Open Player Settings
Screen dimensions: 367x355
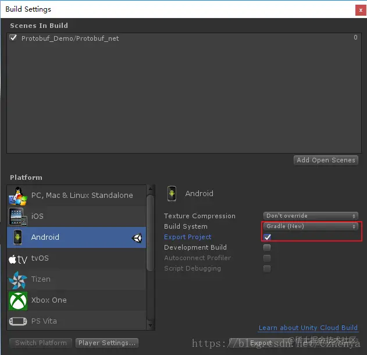click(x=107, y=343)
